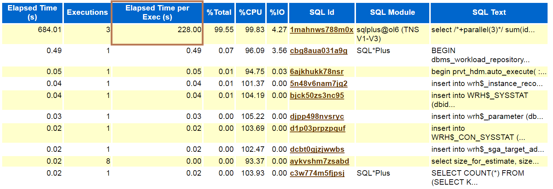Click the 6ajkhukk78nsr SQL Id link
The image size is (553, 189).
317,72
